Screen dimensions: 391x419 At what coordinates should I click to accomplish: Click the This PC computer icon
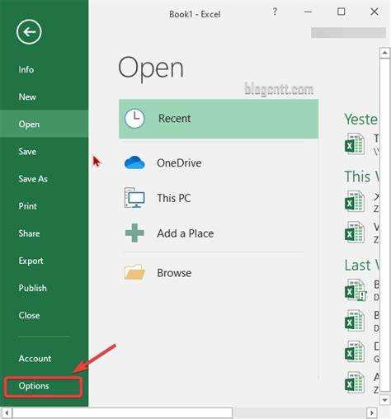(134, 198)
